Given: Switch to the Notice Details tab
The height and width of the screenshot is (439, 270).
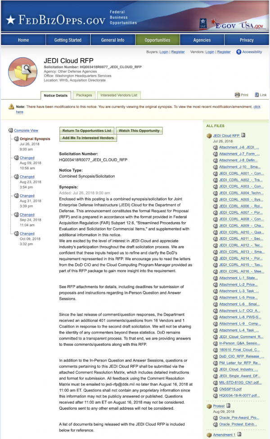Looking at the screenshot, I should (x=56, y=96).
